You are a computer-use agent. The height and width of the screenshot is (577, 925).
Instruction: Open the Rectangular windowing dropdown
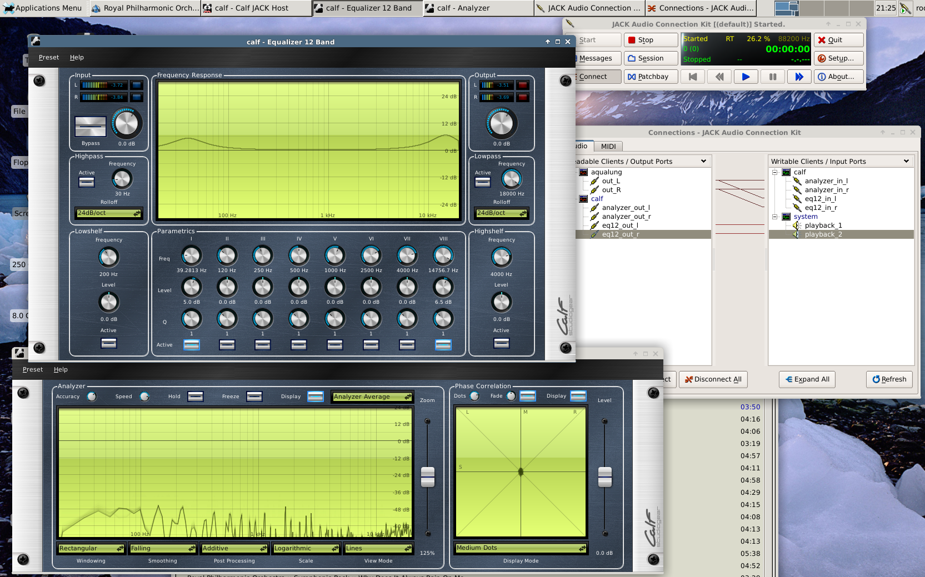[x=91, y=548]
